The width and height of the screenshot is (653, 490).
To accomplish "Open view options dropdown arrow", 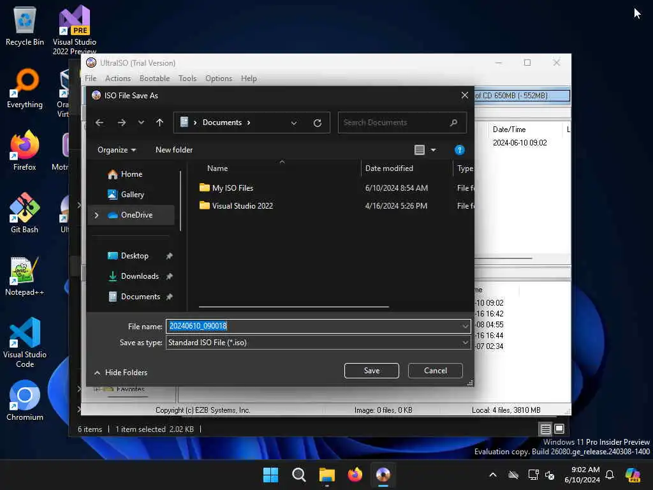I will point(433,150).
